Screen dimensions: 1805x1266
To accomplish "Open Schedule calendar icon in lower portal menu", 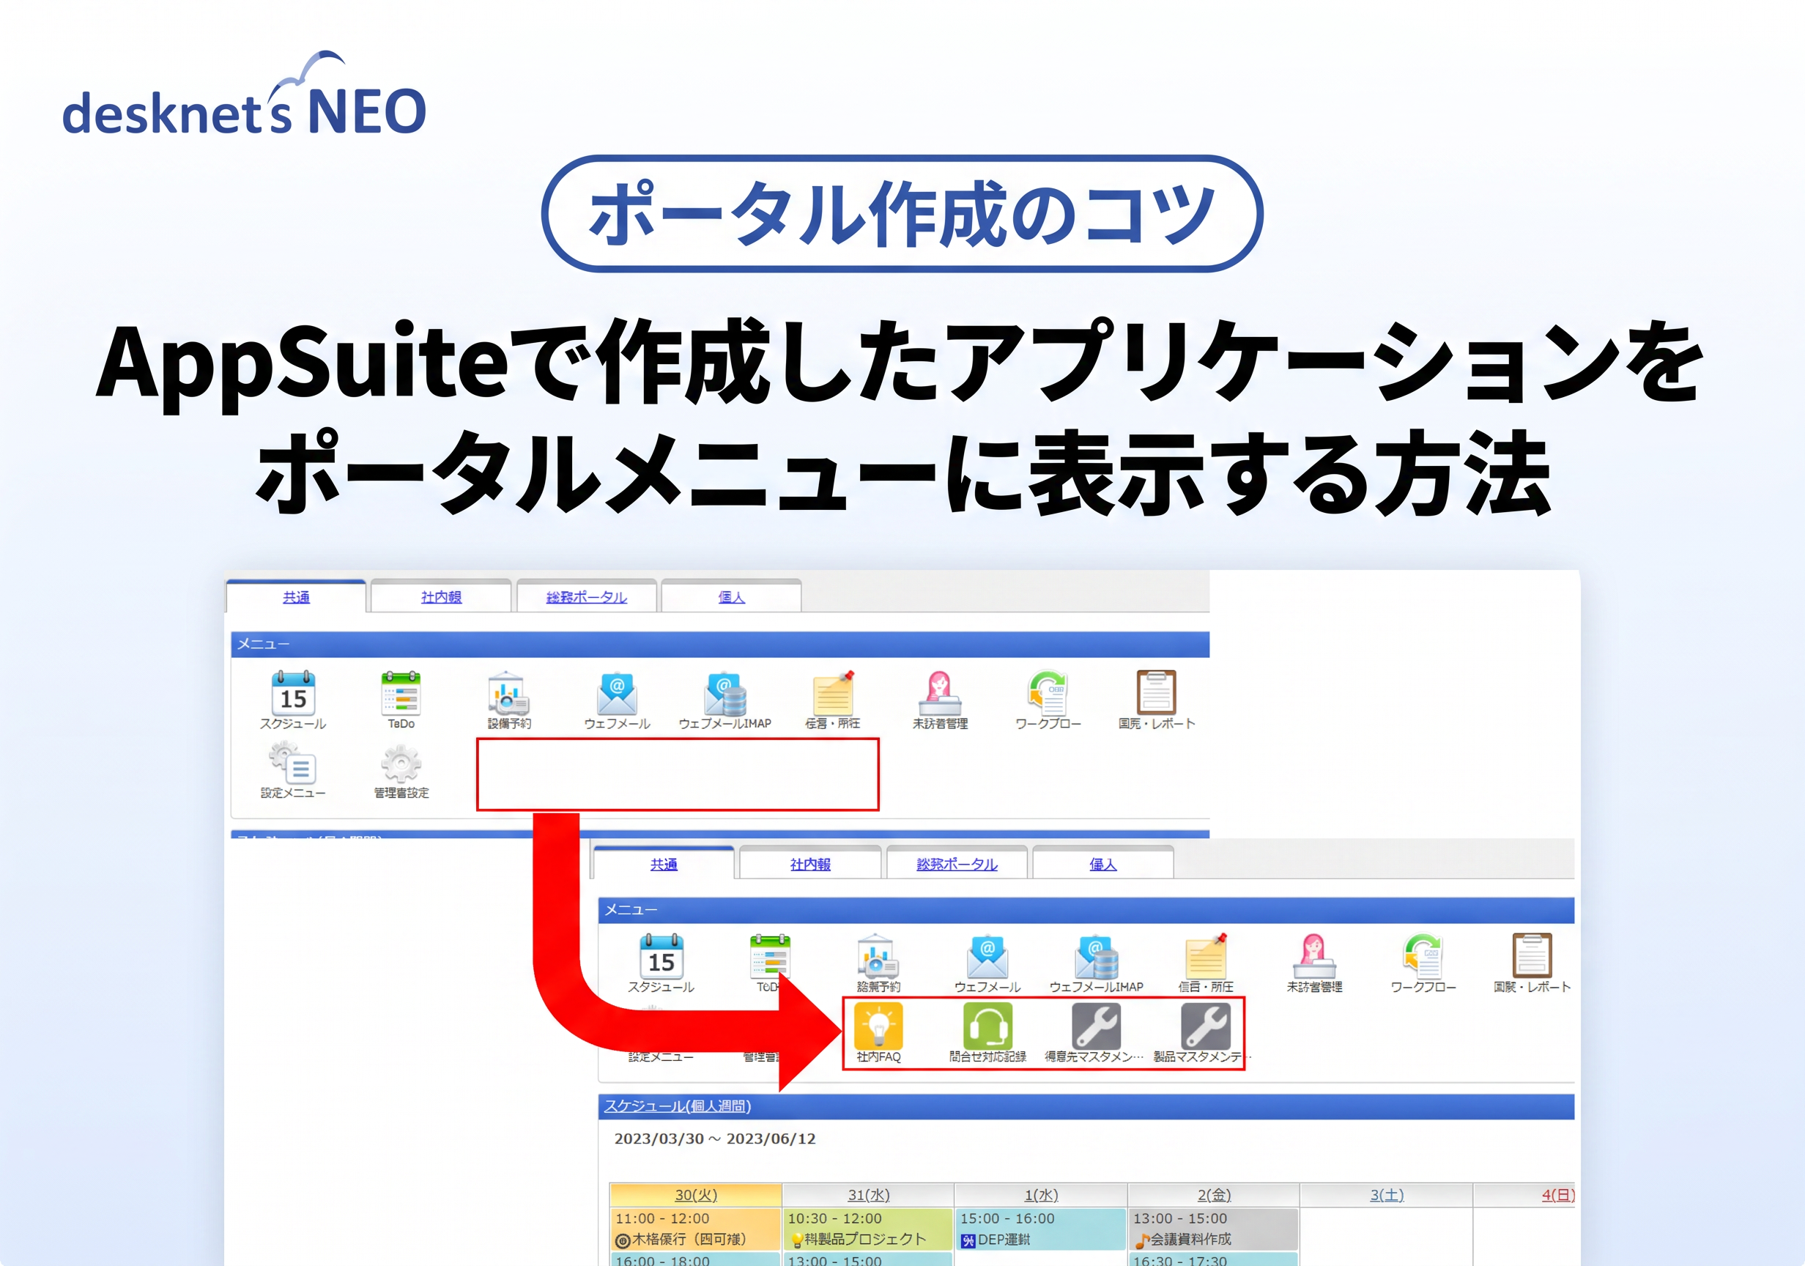I will (661, 955).
